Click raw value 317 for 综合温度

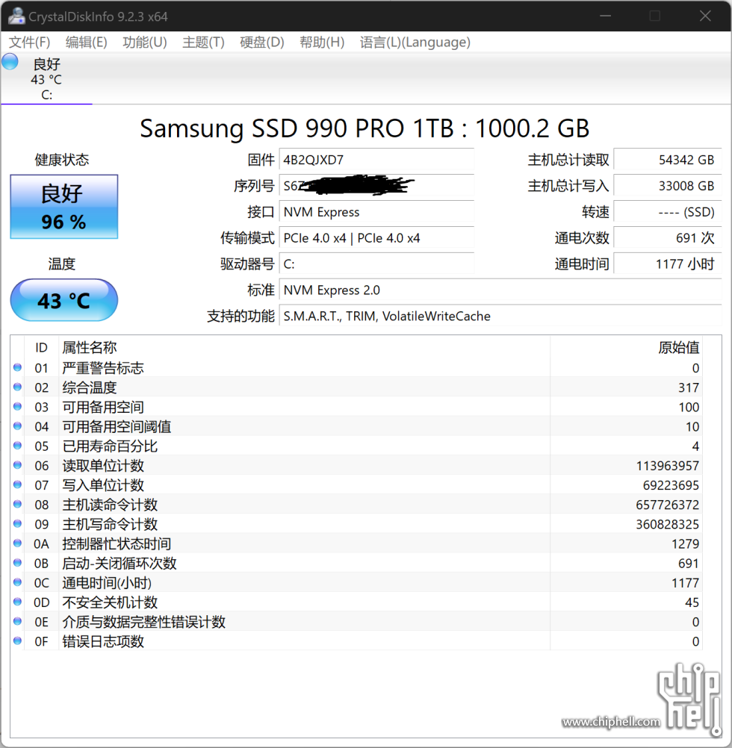pos(689,387)
